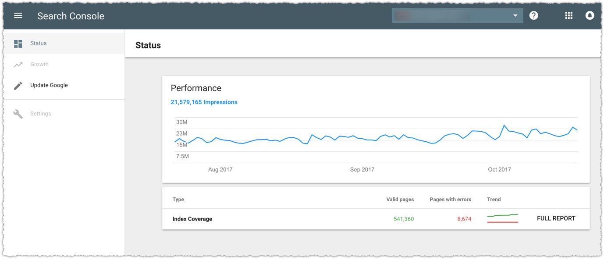
Task: Click the Sep 2017 axis label
Action: (x=362, y=169)
